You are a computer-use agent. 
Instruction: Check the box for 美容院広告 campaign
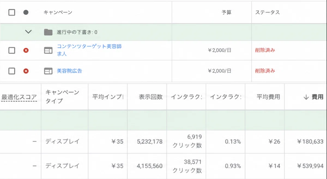pyautogui.click(x=12, y=71)
